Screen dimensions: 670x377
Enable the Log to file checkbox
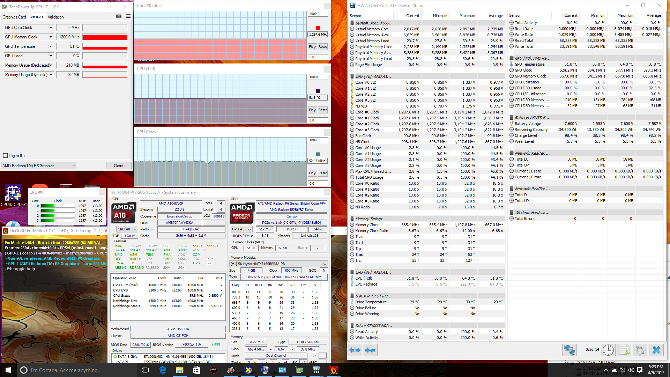5,156
